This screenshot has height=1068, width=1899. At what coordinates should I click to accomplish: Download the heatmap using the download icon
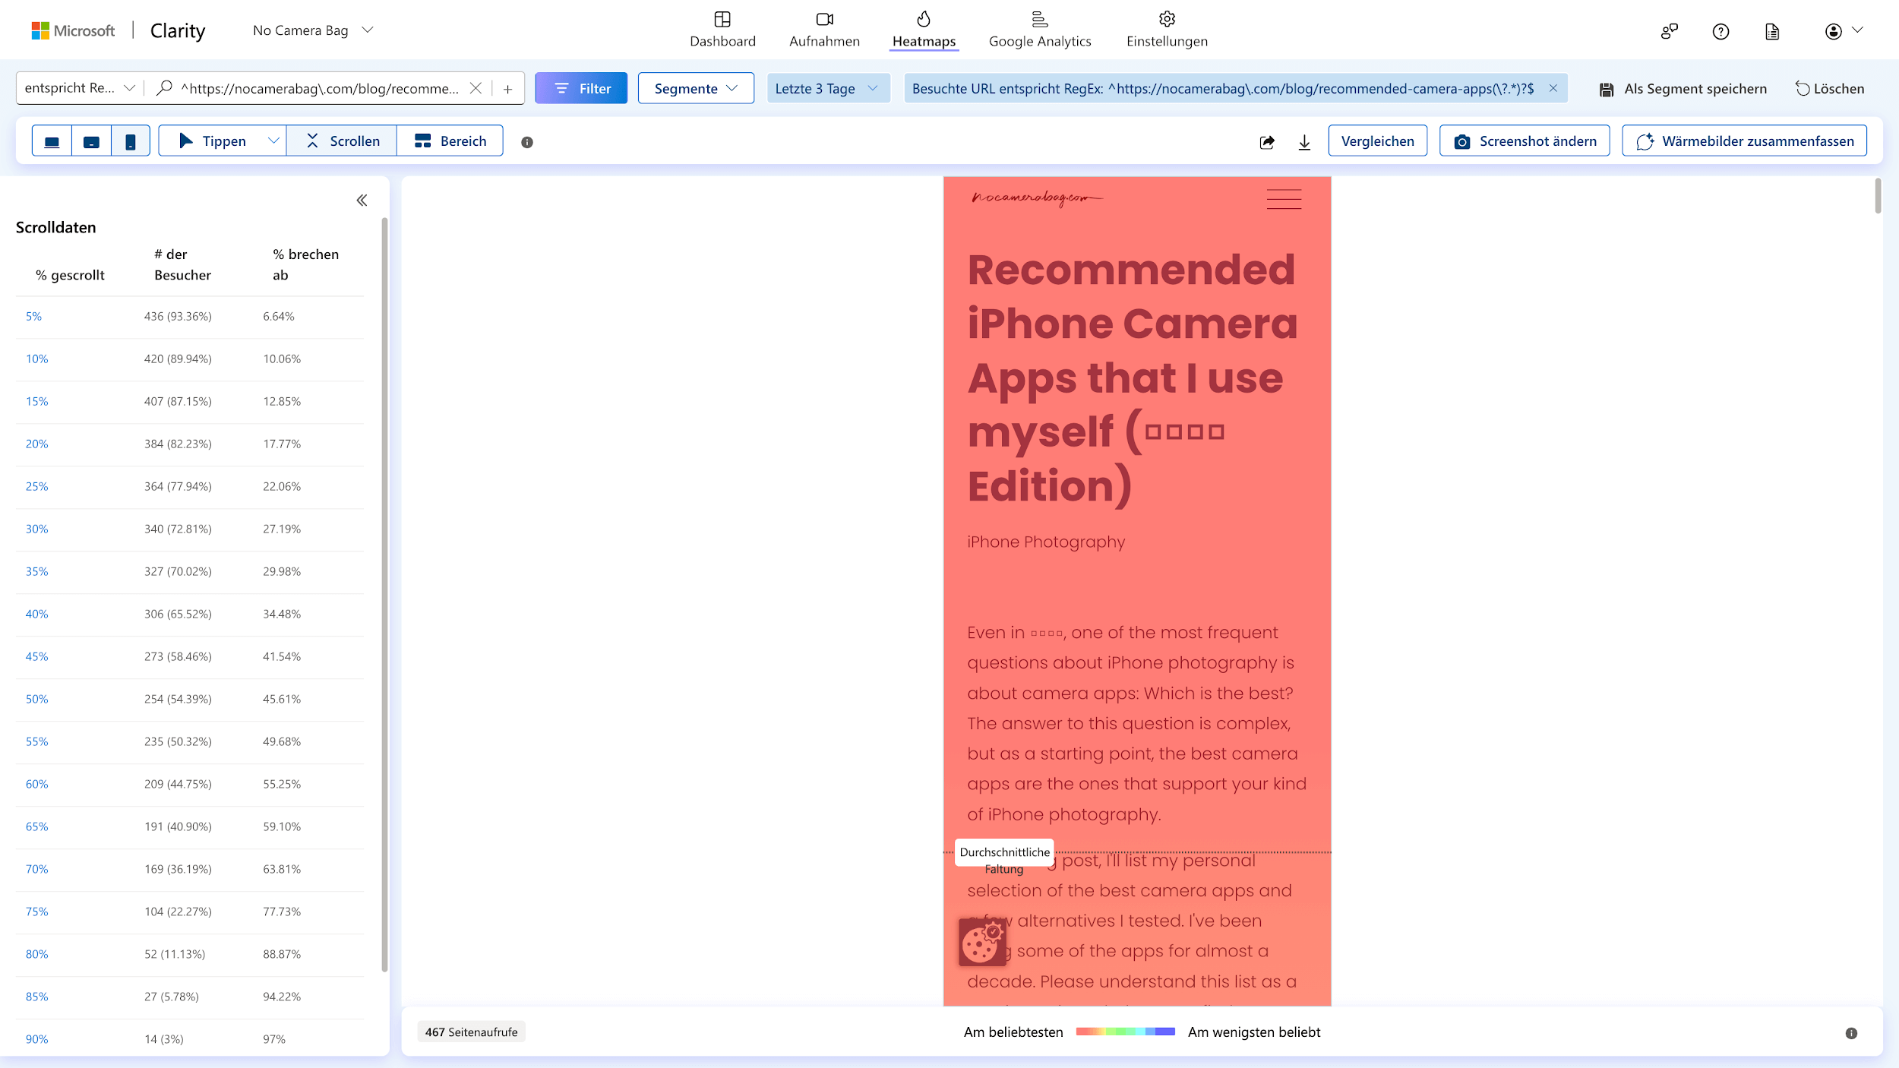pos(1304,142)
